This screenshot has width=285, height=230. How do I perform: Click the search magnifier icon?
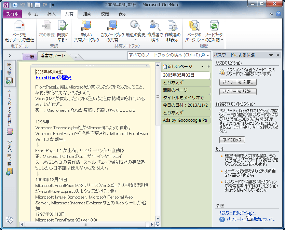(203, 55)
